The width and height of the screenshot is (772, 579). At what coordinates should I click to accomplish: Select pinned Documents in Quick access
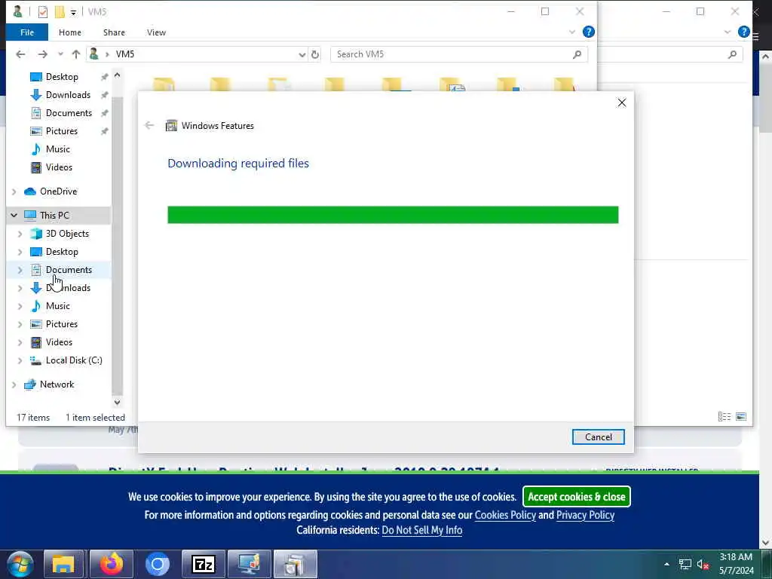[69, 113]
